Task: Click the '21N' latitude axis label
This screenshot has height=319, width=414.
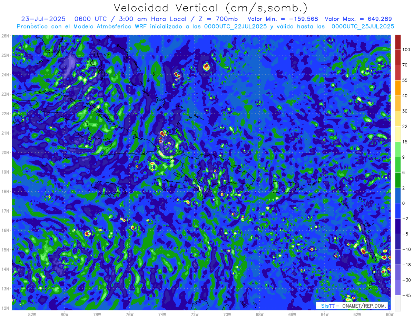Action: point(5,133)
